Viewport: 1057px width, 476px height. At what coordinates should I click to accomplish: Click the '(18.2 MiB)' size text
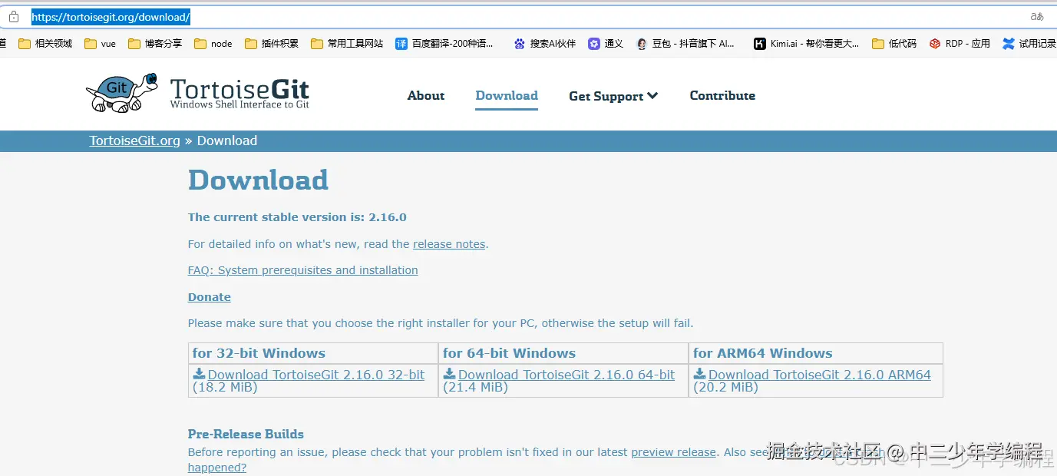point(225,388)
